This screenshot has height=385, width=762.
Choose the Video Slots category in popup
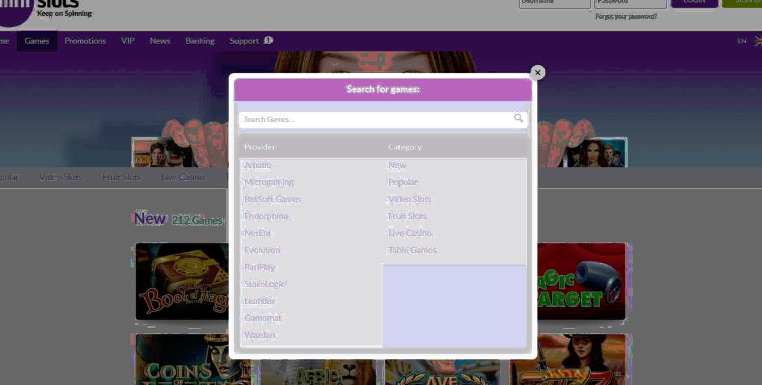[409, 199]
